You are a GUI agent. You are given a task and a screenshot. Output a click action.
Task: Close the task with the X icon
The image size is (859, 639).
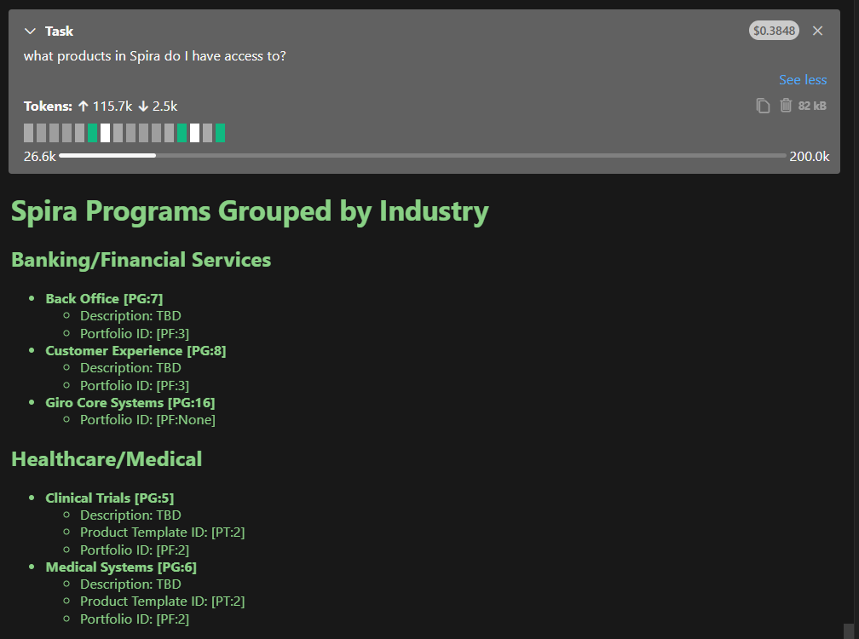coord(817,32)
